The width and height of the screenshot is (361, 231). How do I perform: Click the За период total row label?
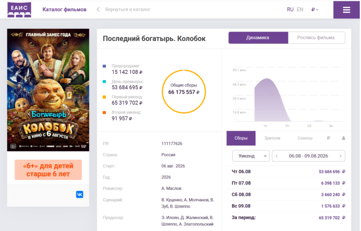[x=244, y=217]
